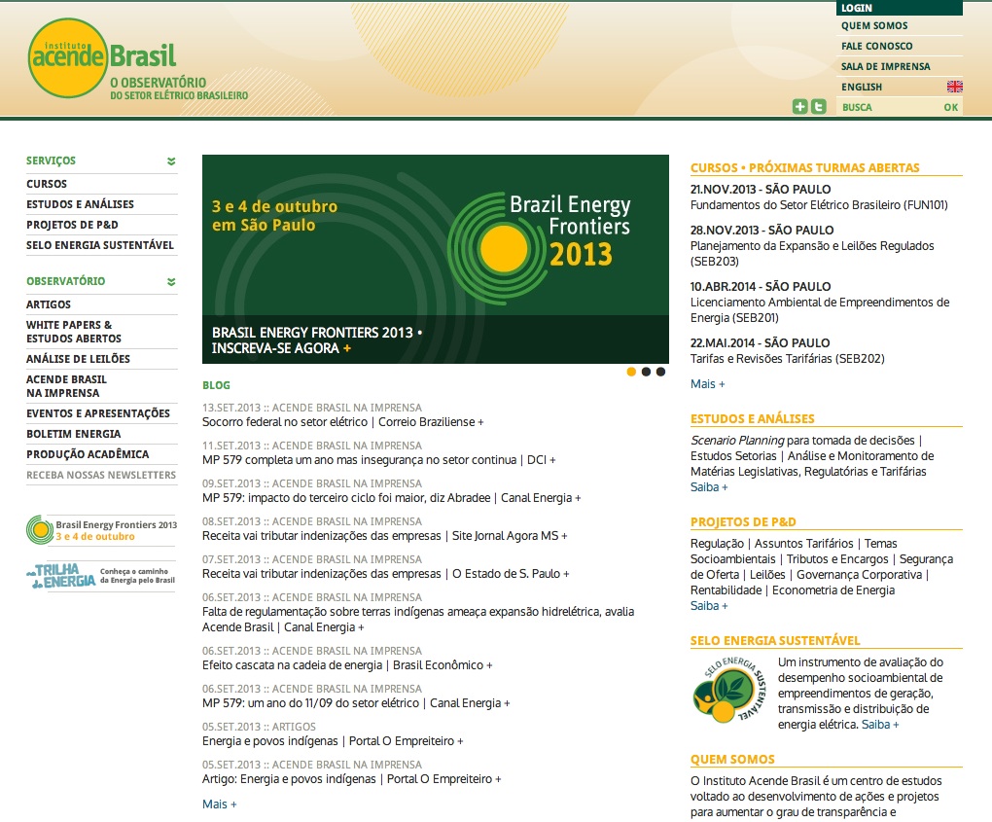
Task: Open 'Socorro federal no setor elétrico' post
Action: [x=343, y=422]
